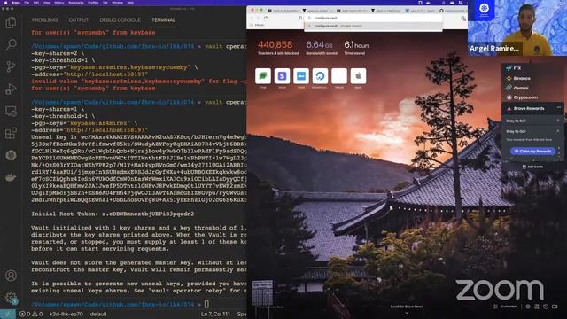Image resolution: width=567 pixels, height=319 pixels.
Task: Click the remote indicator in status bar
Action: point(8,314)
